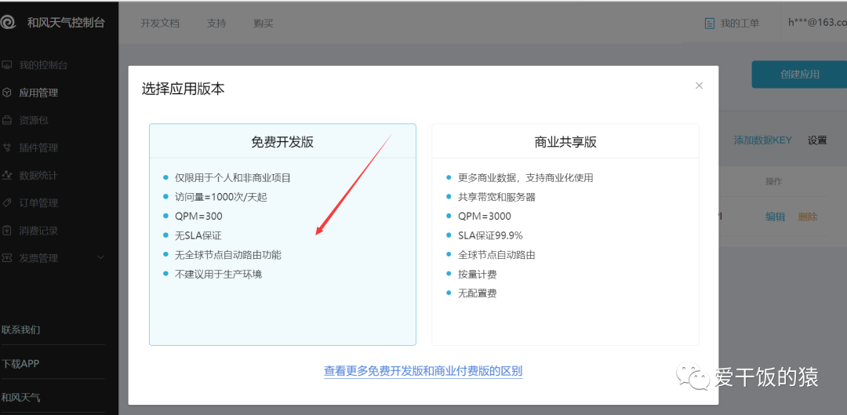Open 我的工单 in the header

740,24
